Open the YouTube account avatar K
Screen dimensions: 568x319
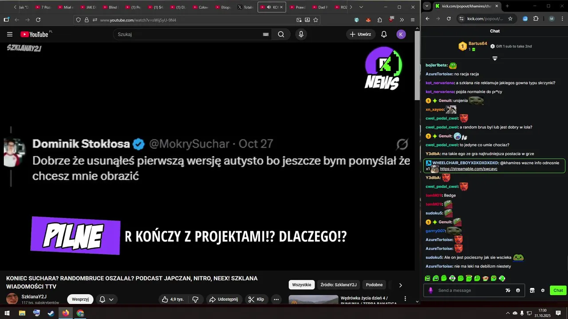click(401, 34)
